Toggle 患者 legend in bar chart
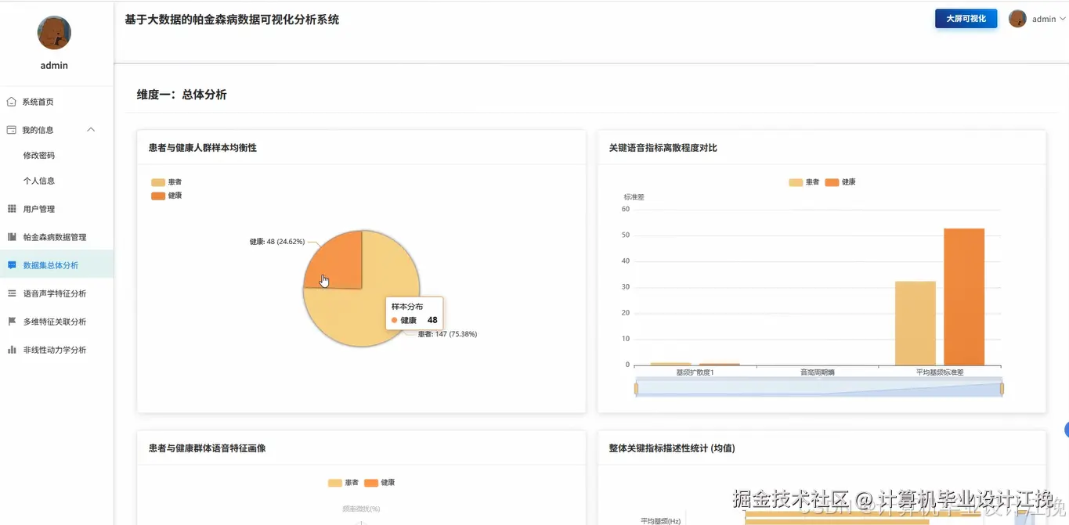 pos(804,182)
